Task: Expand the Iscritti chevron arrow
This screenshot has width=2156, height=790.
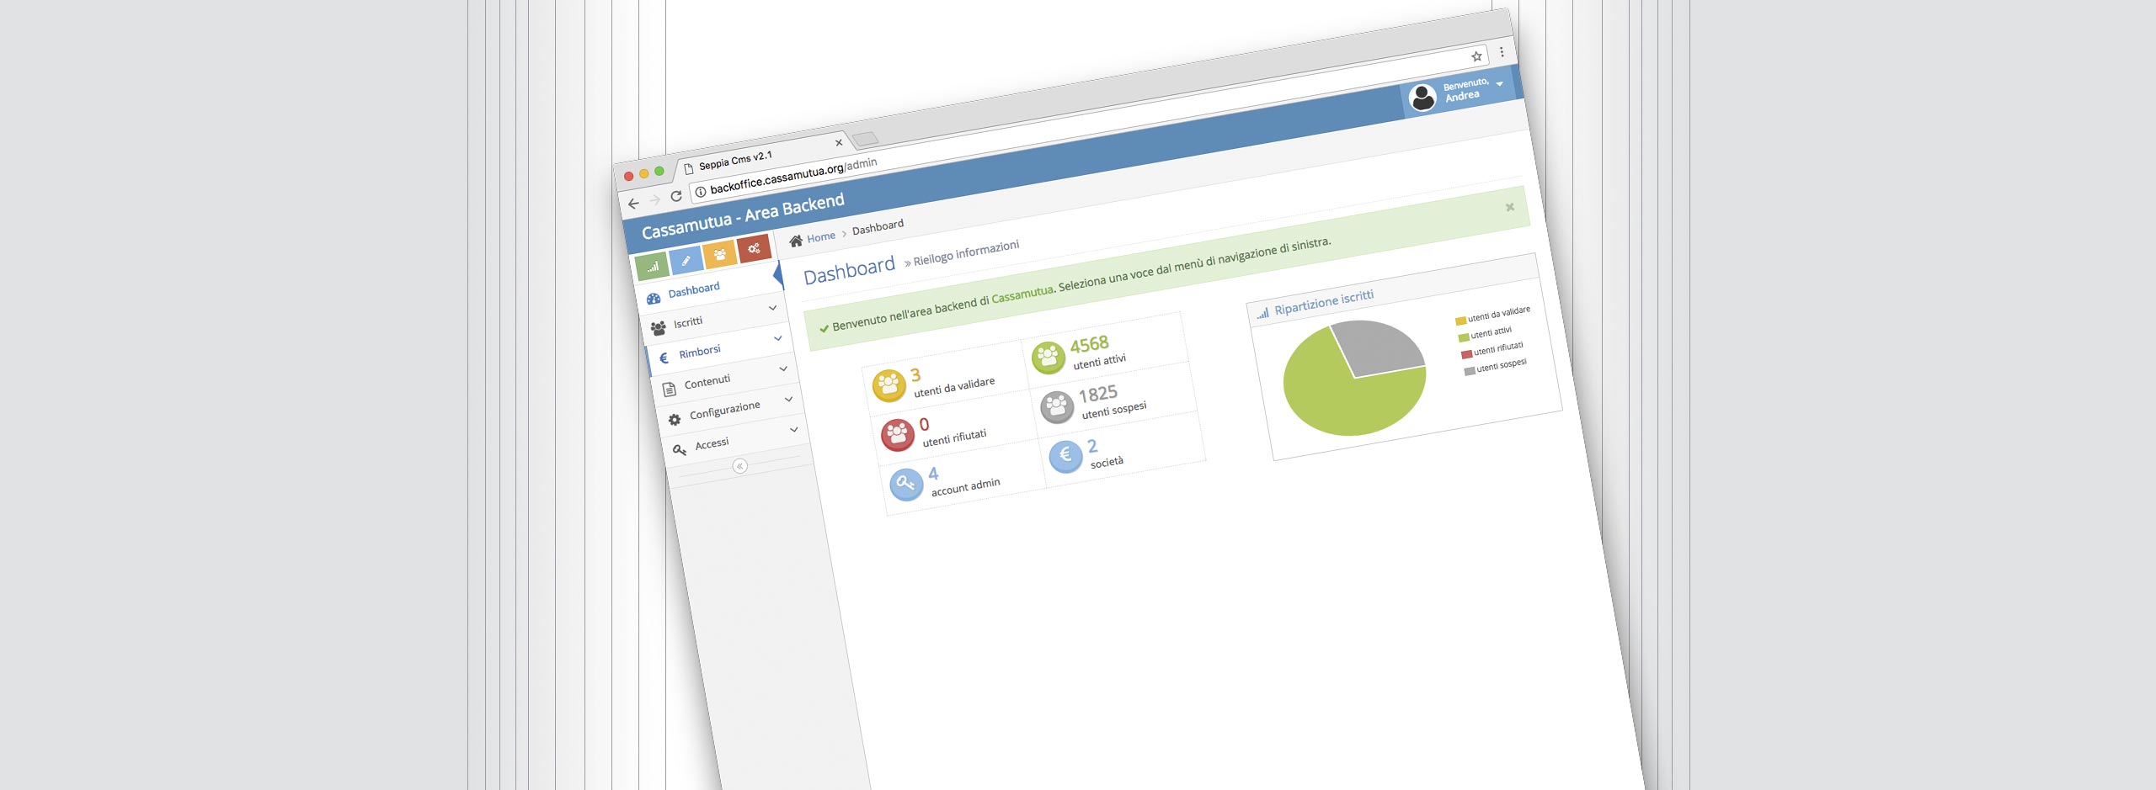Action: point(772,308)
